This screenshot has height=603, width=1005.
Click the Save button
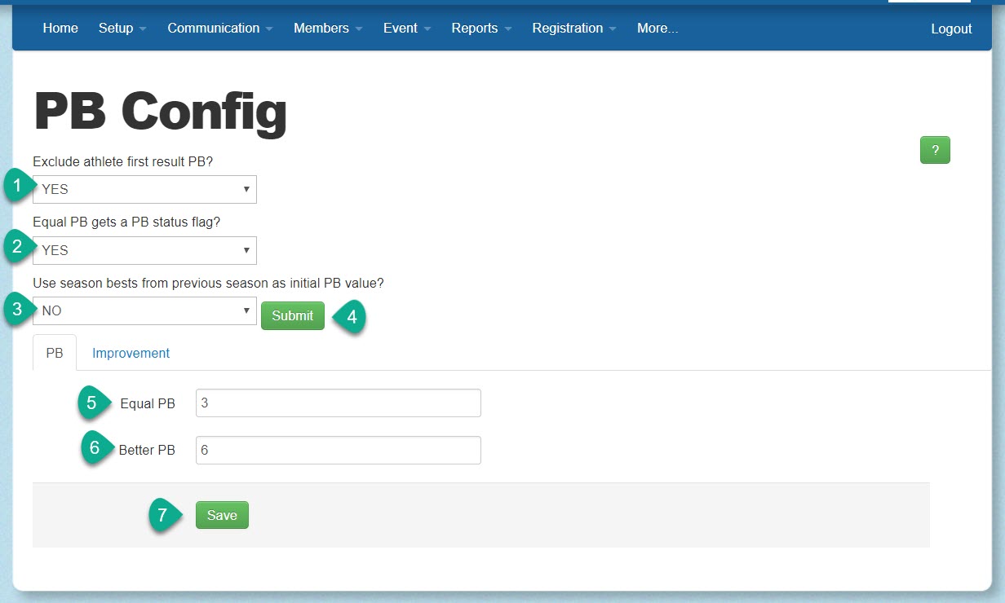[222, 515]
